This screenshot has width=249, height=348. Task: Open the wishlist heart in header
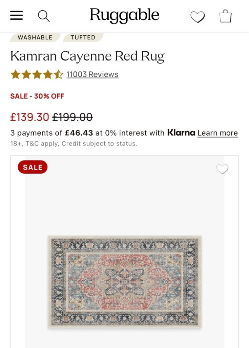[198, 17]
